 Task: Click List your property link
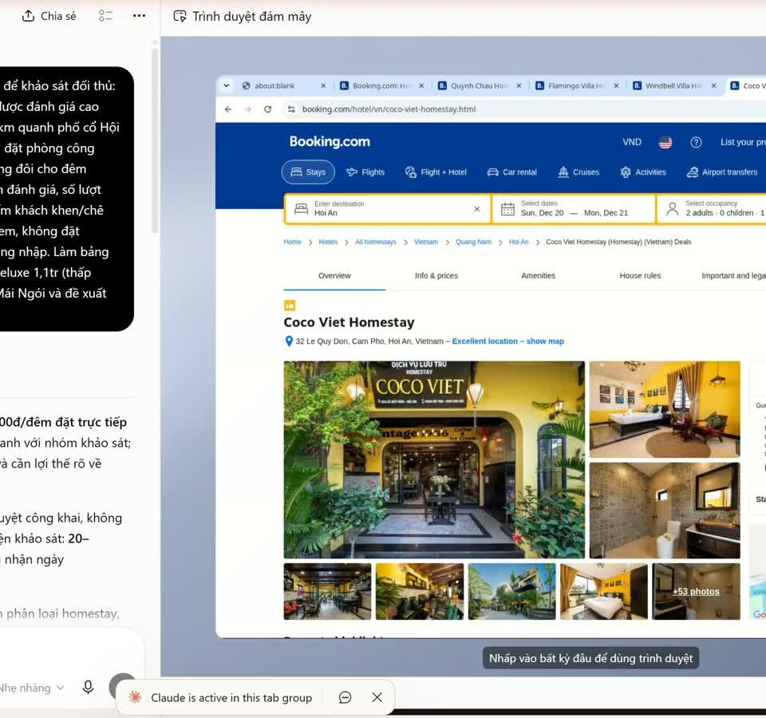(x=743, y=142)
